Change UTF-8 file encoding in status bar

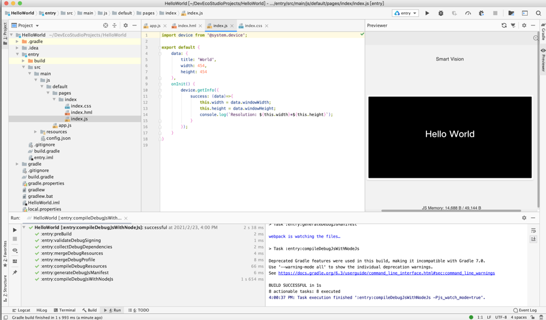501,317
